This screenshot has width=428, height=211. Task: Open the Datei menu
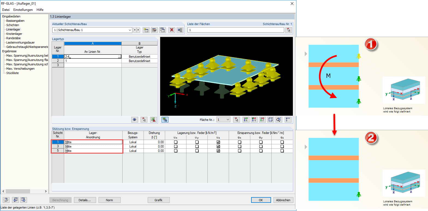(x=6, y=10)
